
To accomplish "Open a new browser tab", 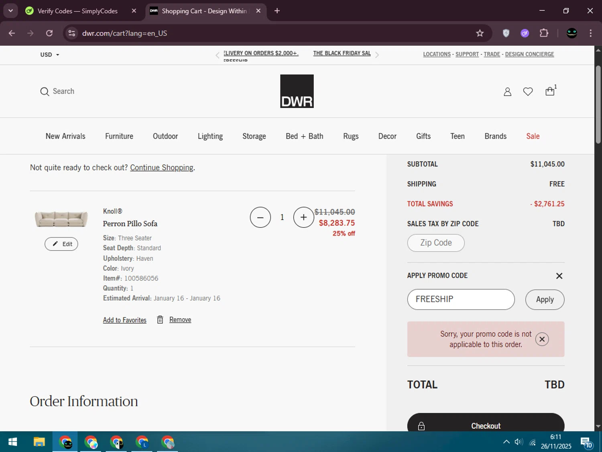I will pos(277,11).
